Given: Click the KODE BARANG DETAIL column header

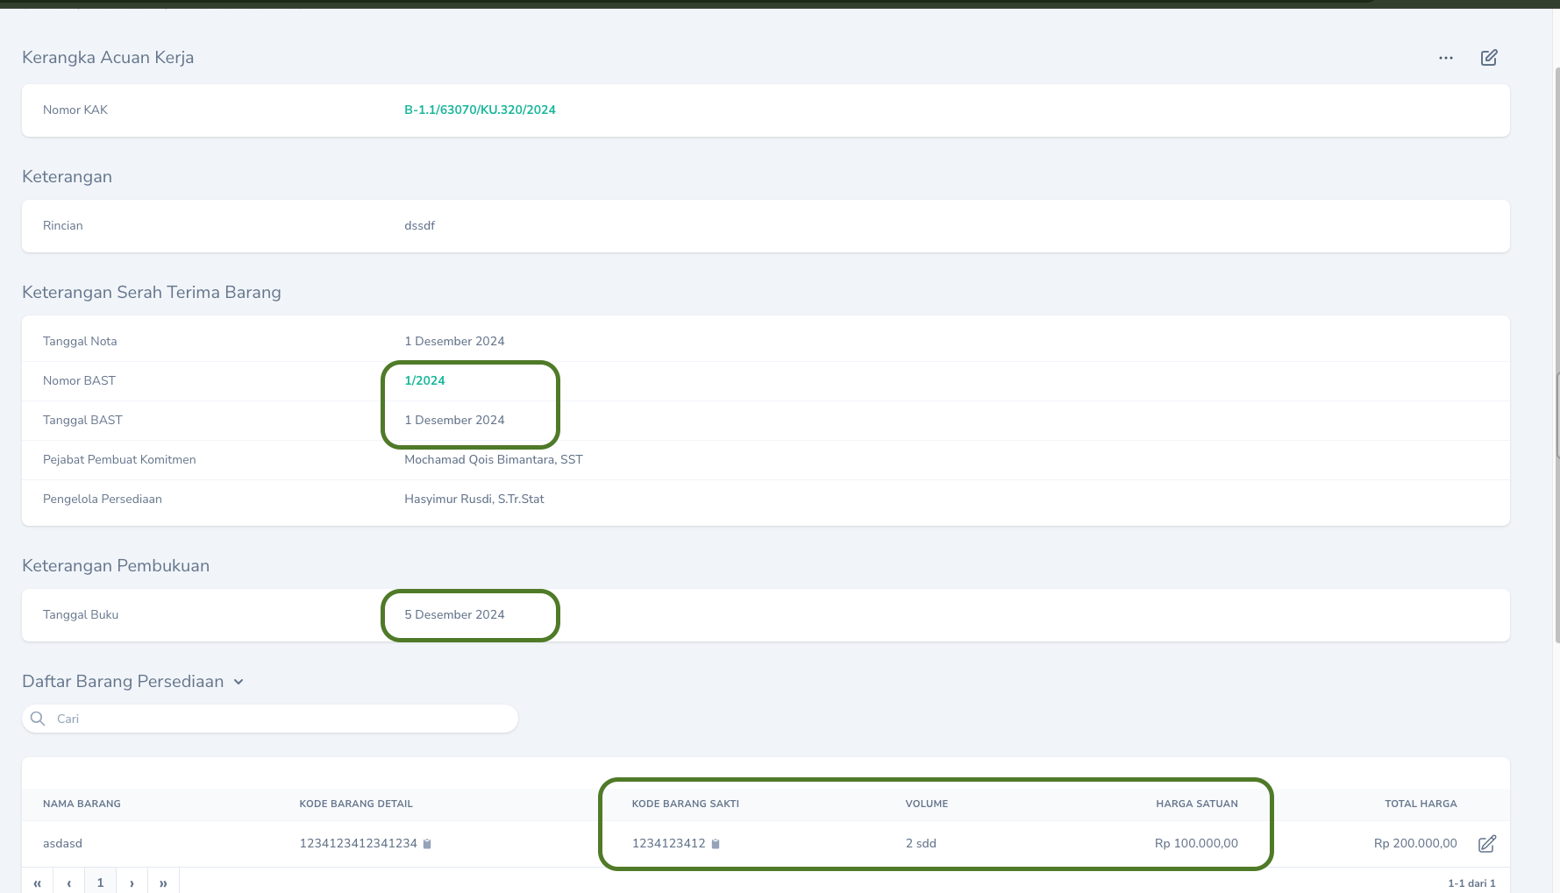Looking at the screenshot, I should [356, 804].
